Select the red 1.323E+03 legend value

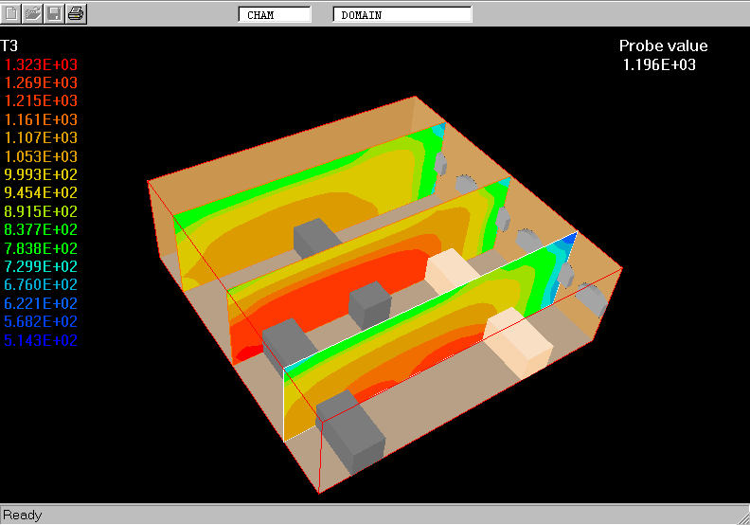pyautogui.click(x=42, y=64)
